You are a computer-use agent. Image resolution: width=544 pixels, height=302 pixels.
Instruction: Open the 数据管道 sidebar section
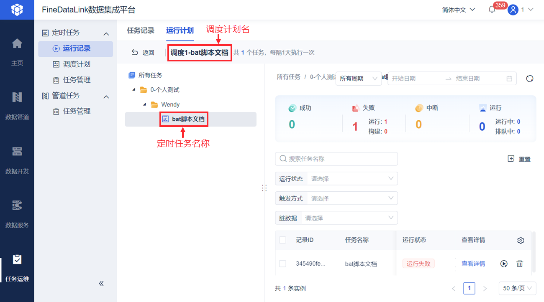(17, 106)
